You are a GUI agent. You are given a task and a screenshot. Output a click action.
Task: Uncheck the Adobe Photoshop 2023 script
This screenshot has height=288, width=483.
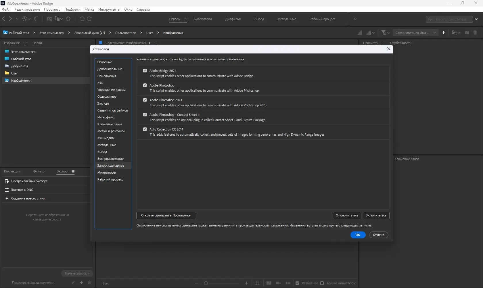(145, 100)
